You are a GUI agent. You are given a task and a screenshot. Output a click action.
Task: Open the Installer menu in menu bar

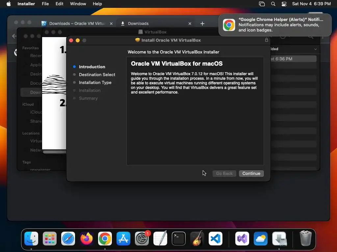[26, 4]
